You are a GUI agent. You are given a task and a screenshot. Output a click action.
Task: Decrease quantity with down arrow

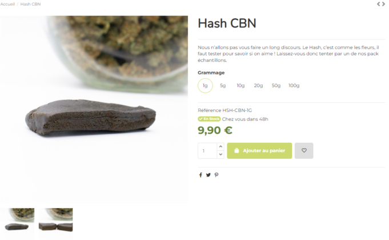pos(220,154)
